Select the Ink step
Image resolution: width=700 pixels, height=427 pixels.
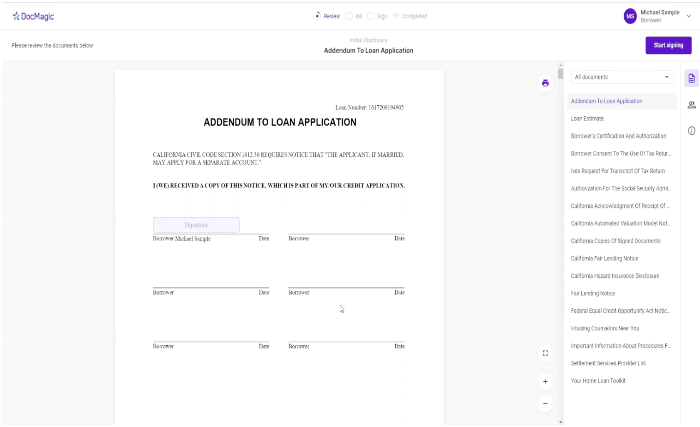(x=354, y=16)
